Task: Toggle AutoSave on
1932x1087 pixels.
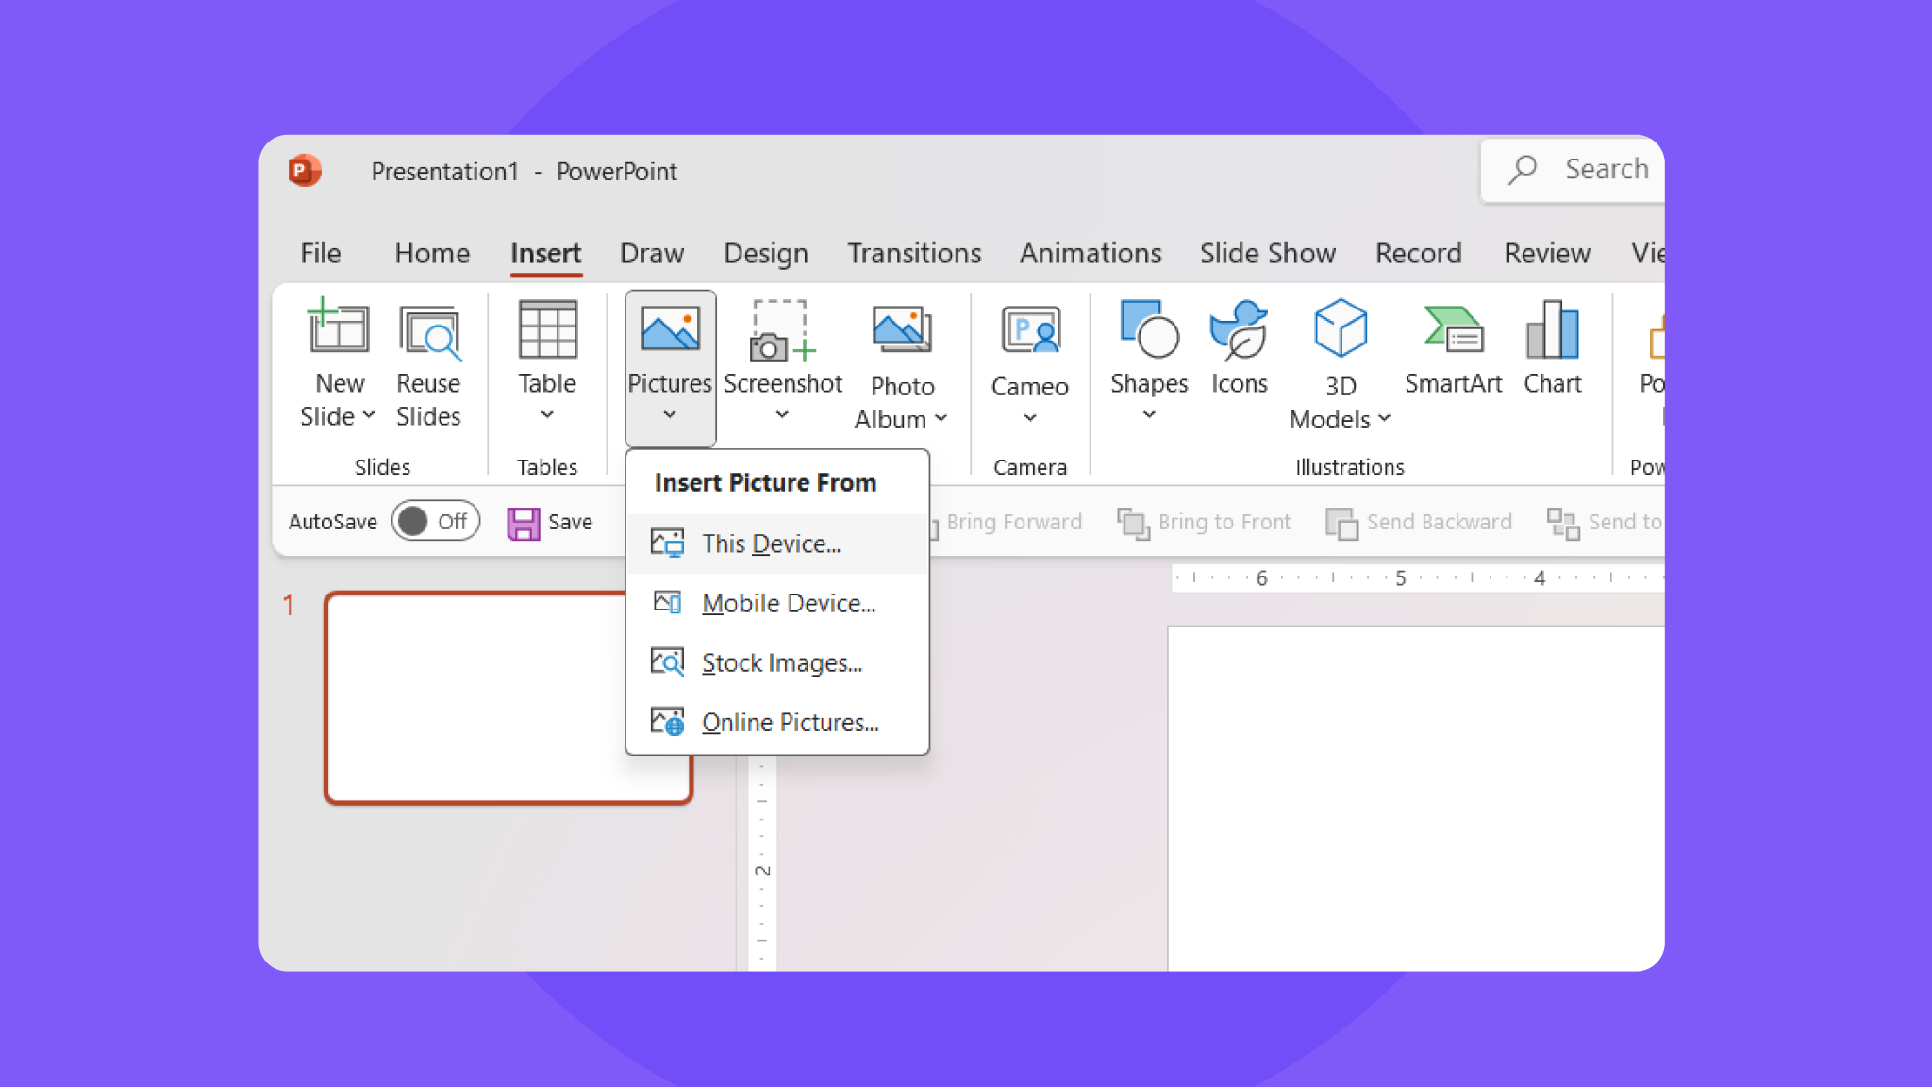Action: pyautogui.click(x=435, y=520)
